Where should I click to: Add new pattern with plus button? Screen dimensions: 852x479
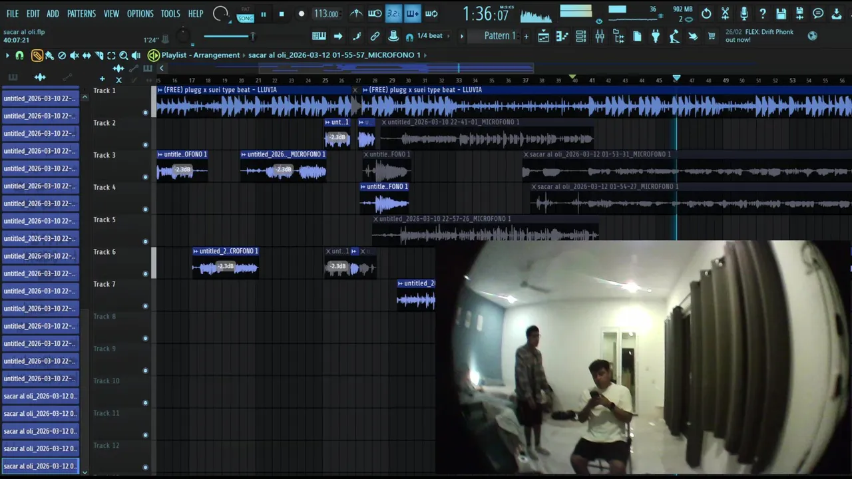[x=526, y=36]
